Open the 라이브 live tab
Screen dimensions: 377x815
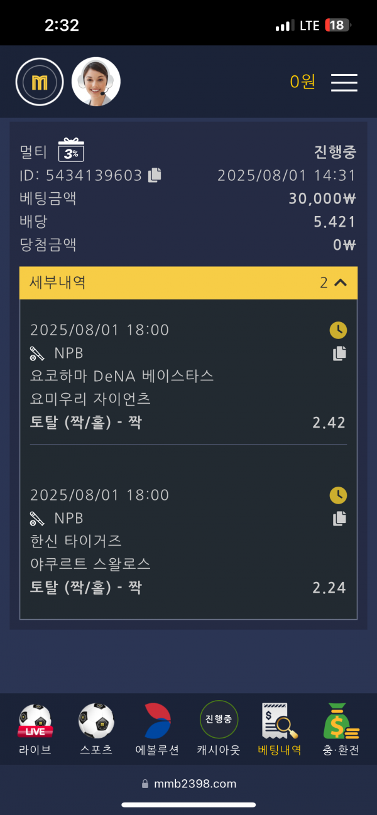35,729
